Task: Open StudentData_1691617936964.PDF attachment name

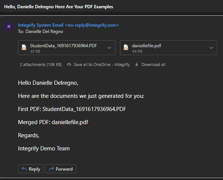Action: point(63,46)
